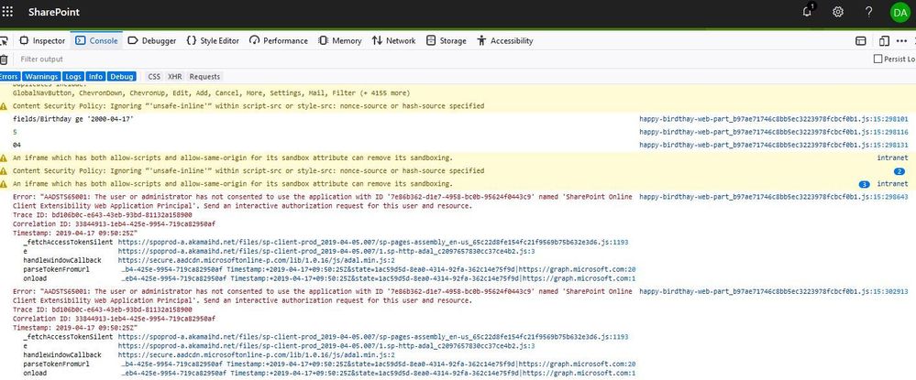
Task: Switch to the Storage tab
Action: coord(447,41)
